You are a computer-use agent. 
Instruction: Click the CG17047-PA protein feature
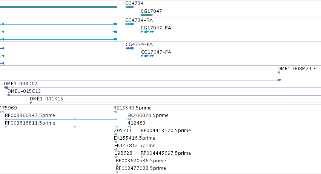(x=147, y=56)
